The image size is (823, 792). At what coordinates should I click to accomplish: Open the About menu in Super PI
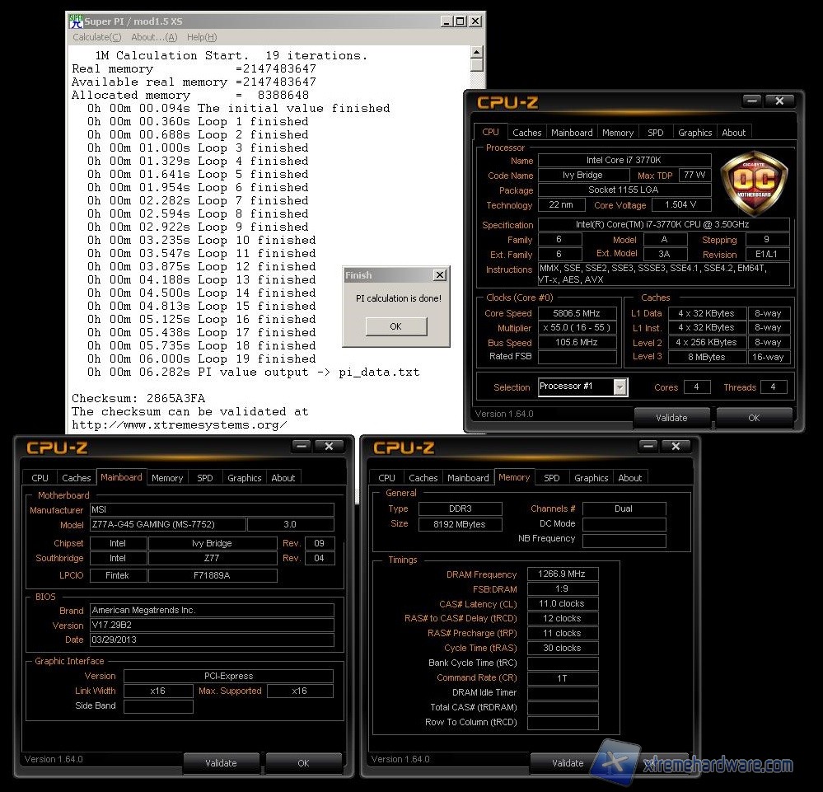(154, 37)
